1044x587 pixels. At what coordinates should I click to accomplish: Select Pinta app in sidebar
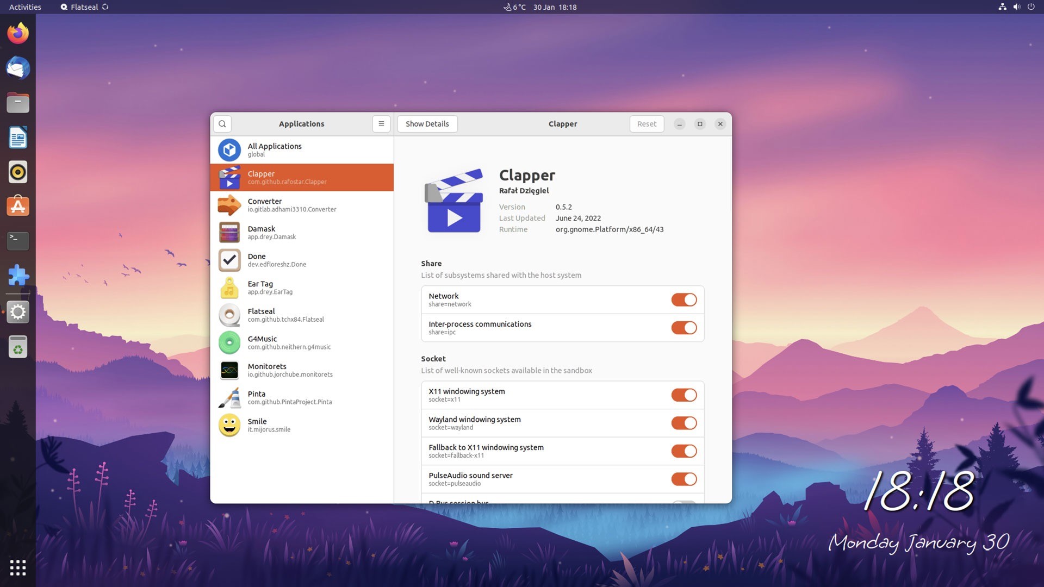[x=301, y=397]
